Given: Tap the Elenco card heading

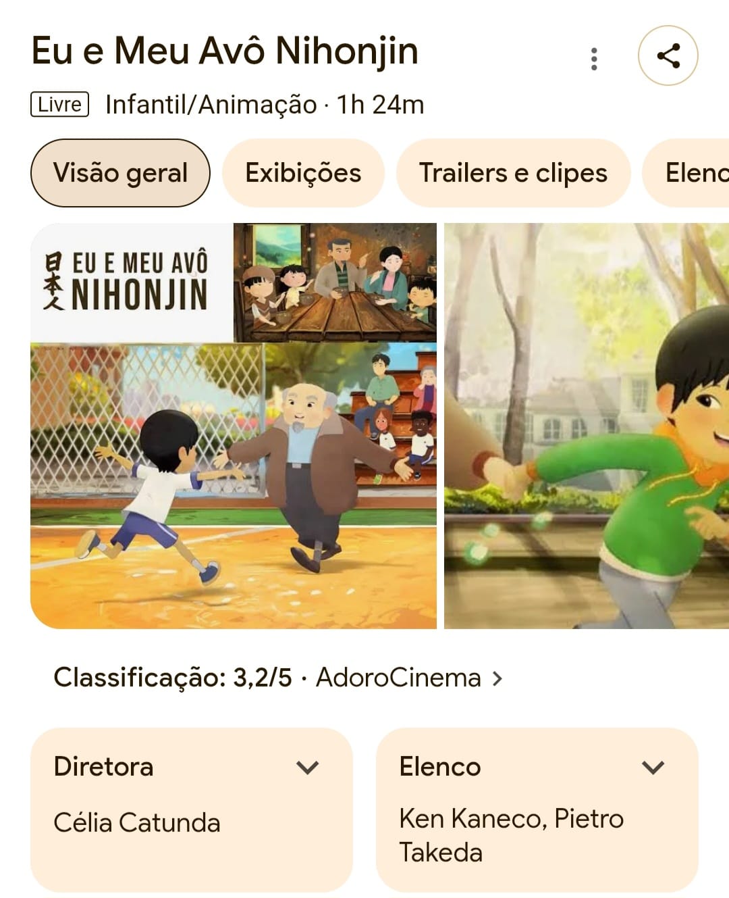Looking at the screenshot, I should pos(440,767).
